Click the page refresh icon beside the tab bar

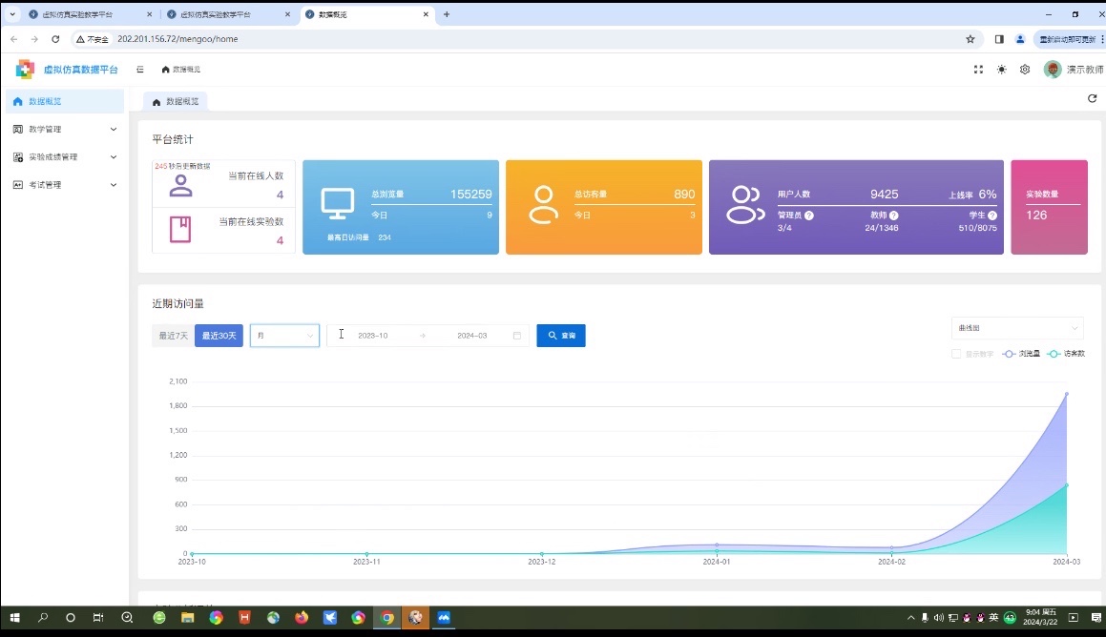pos(1092,98)
